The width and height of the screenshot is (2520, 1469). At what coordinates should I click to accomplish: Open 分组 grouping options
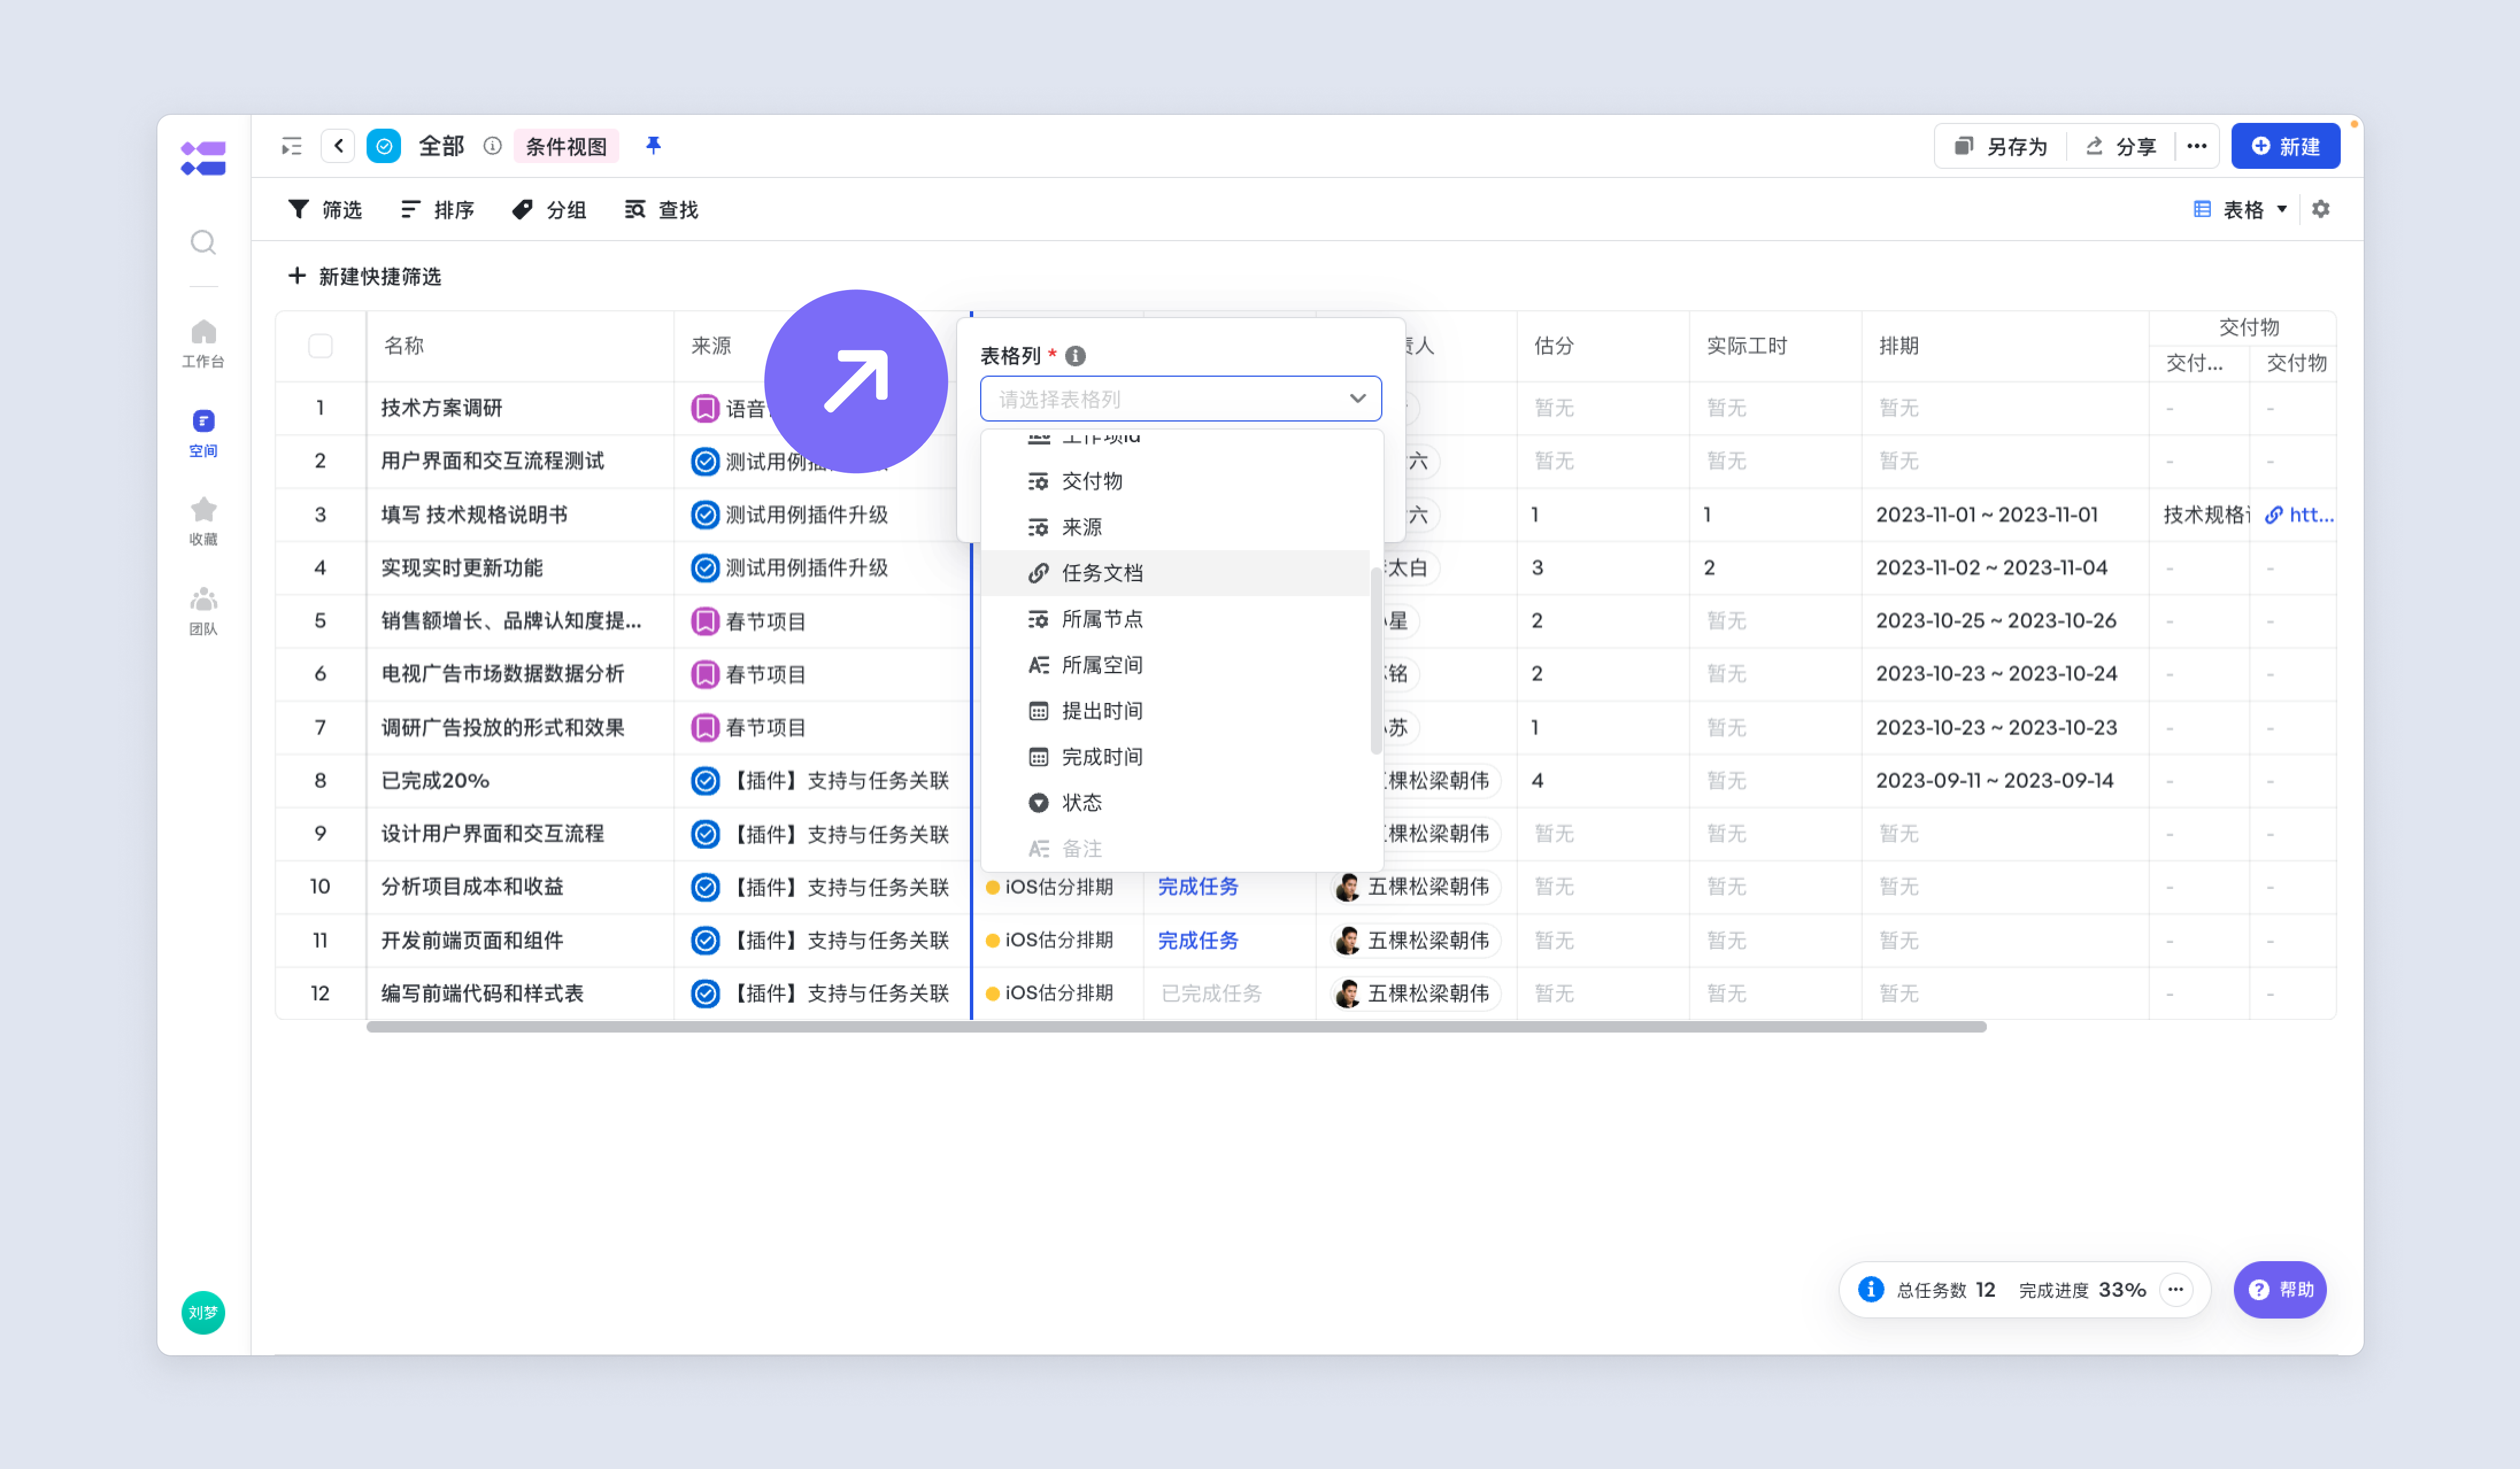[x=549, y=209]
